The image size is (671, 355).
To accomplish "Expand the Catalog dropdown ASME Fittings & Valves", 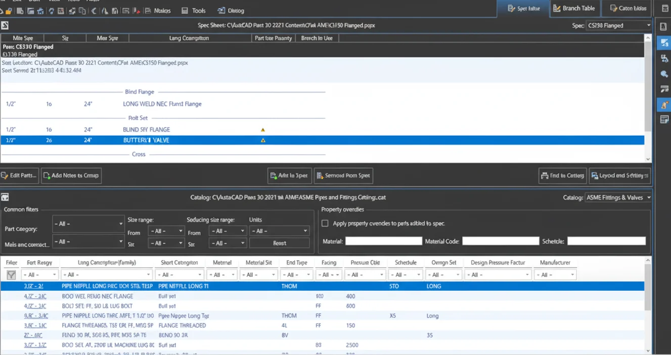I will [x=619, y=197].
